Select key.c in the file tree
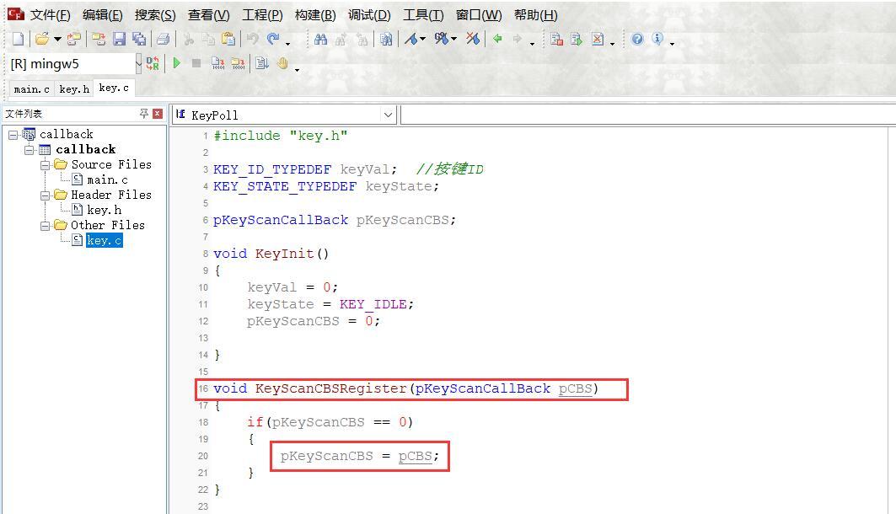This screenshot has height=514, width=896. (x=104, y=240)
